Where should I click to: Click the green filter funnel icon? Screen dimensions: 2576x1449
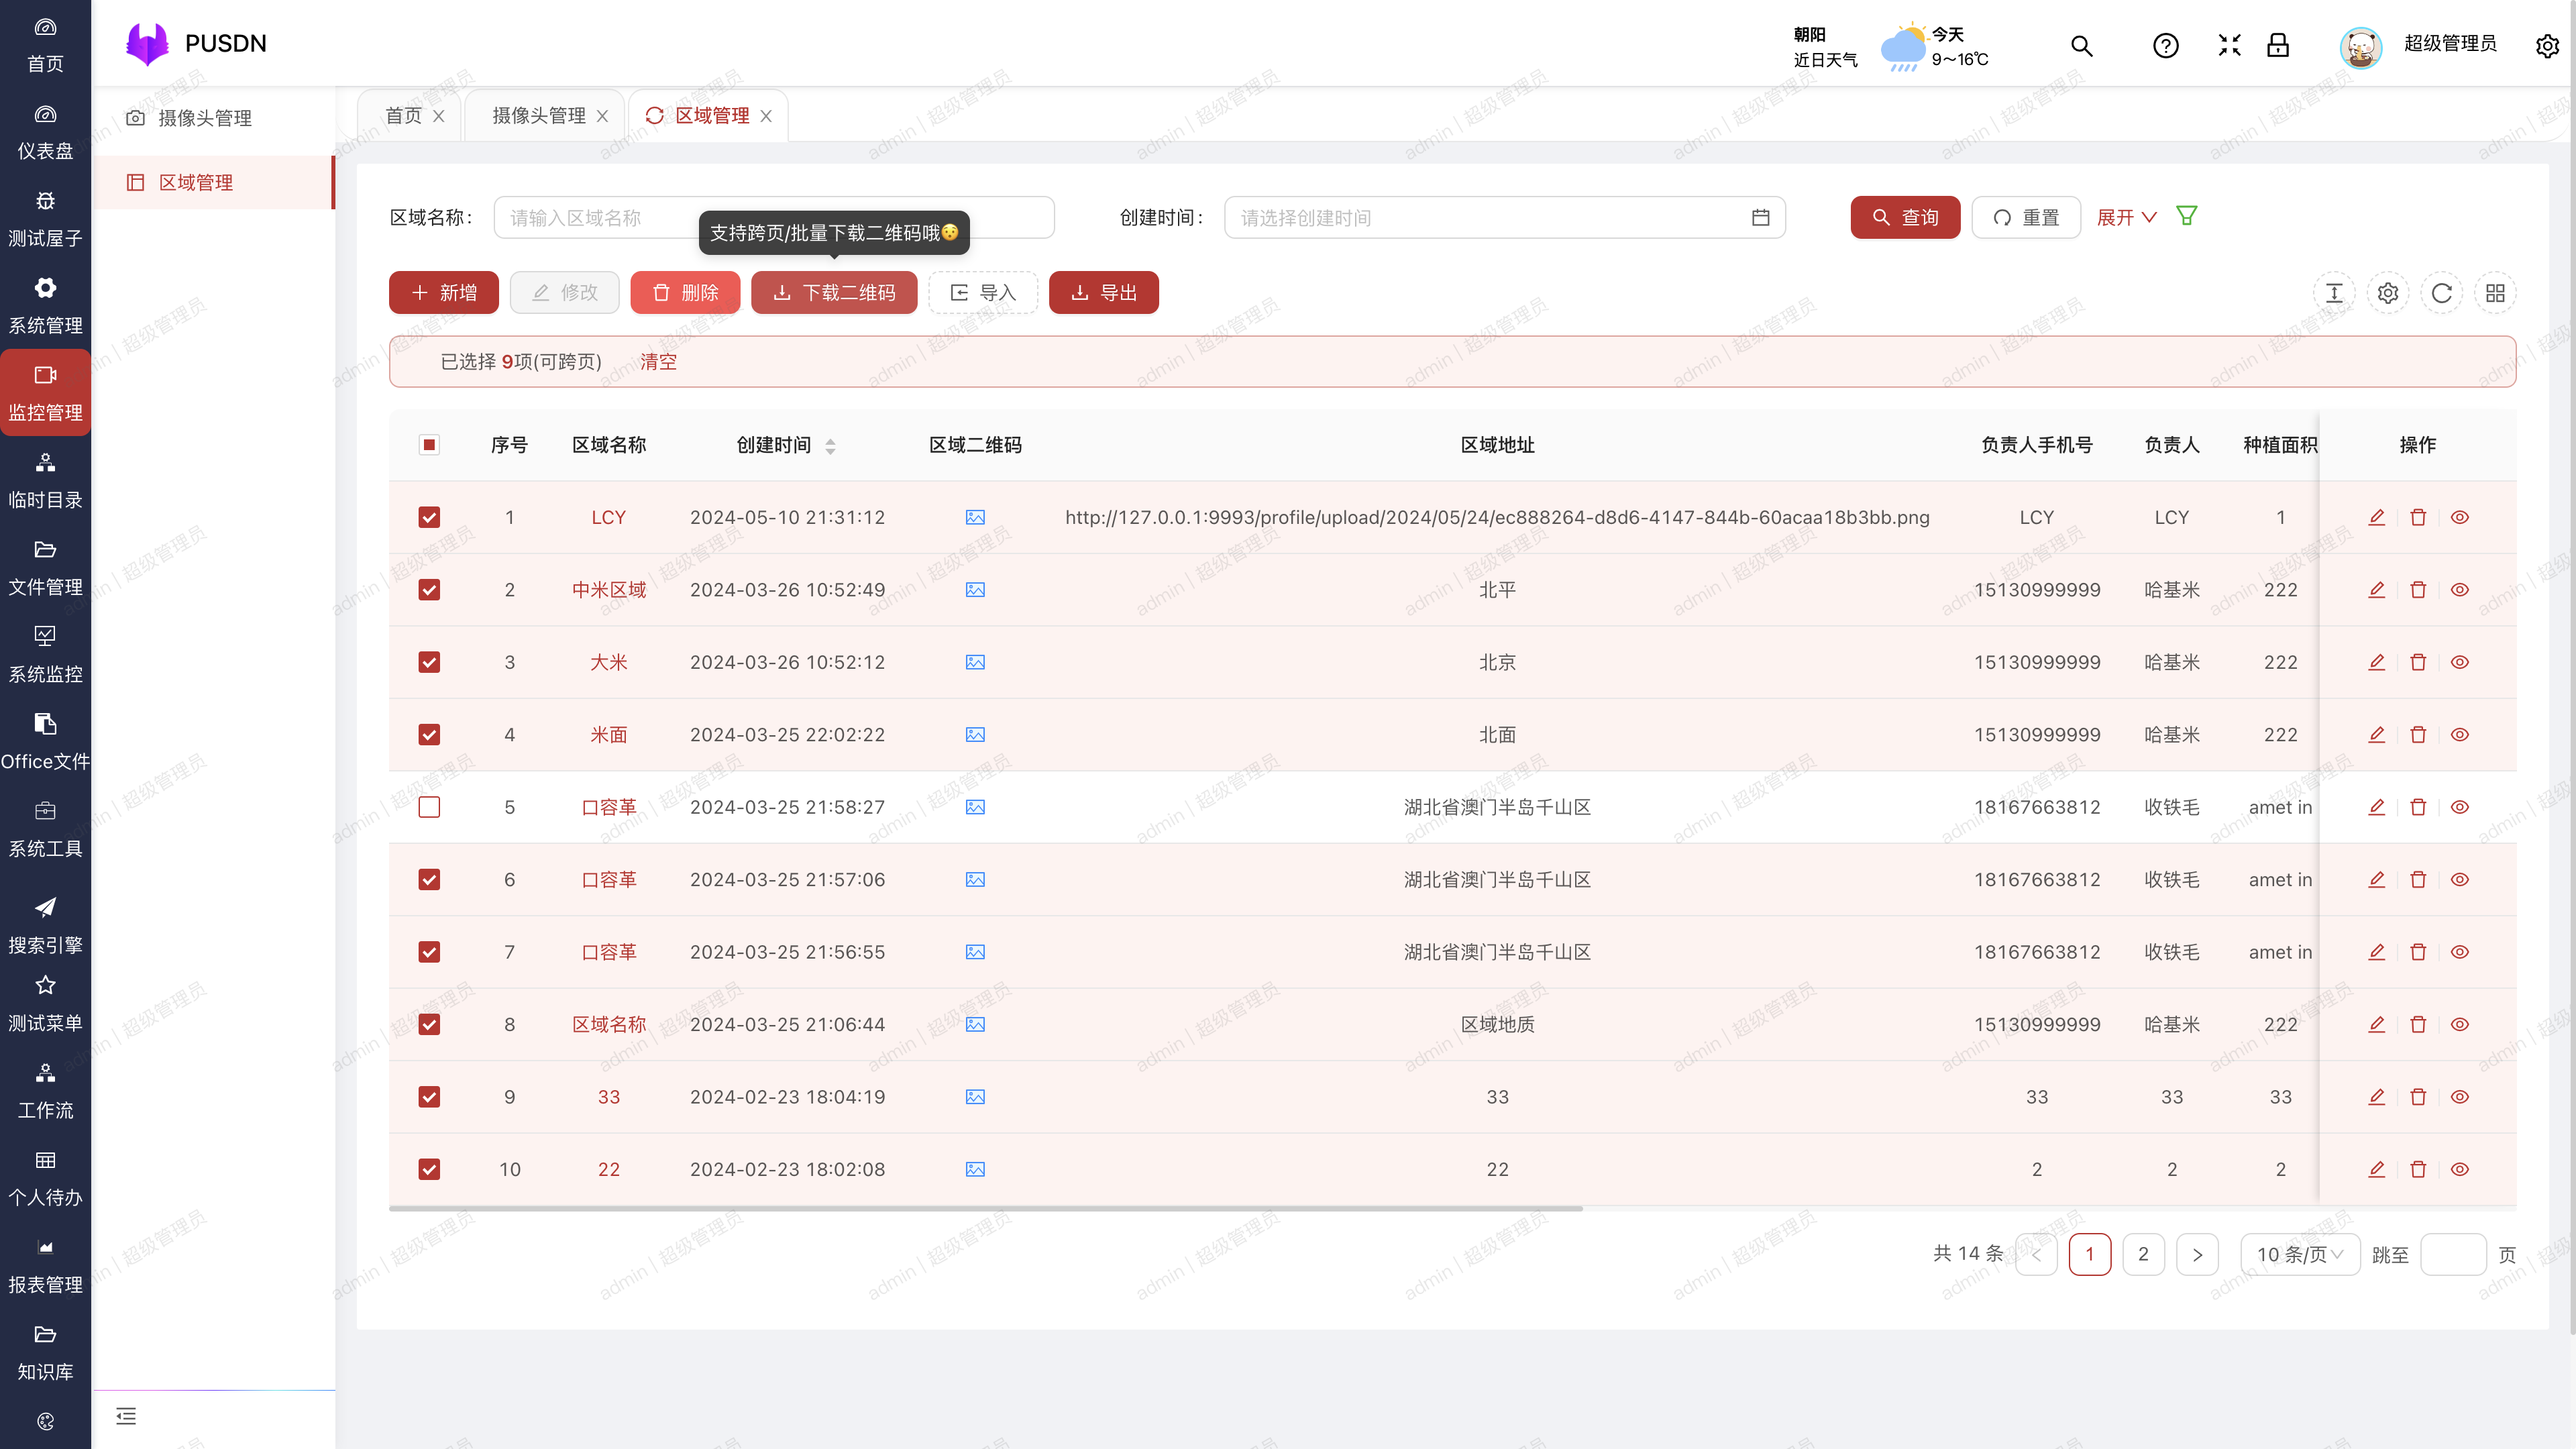tap(2186, 216)
